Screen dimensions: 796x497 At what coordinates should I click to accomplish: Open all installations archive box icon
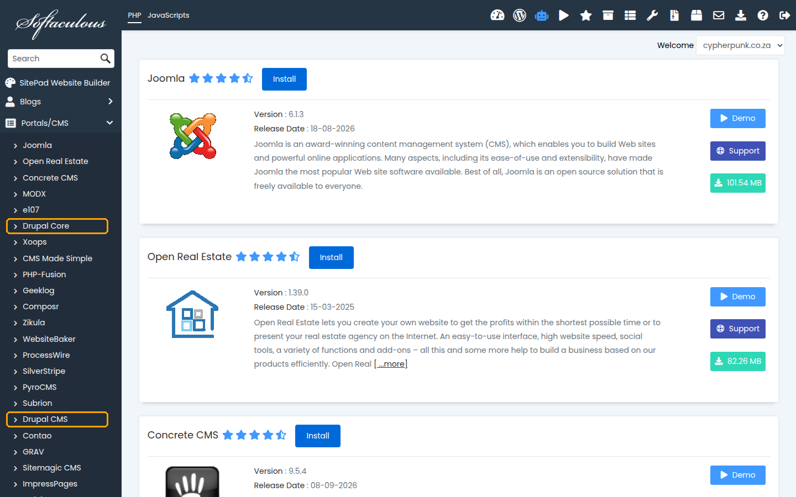(x=608, y=15)
